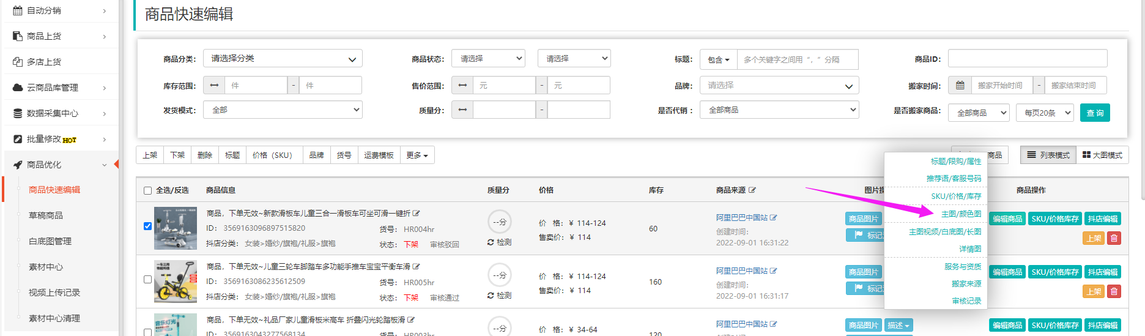
Task: Click the 查询 search button
Action: (x=1095, y=113)
